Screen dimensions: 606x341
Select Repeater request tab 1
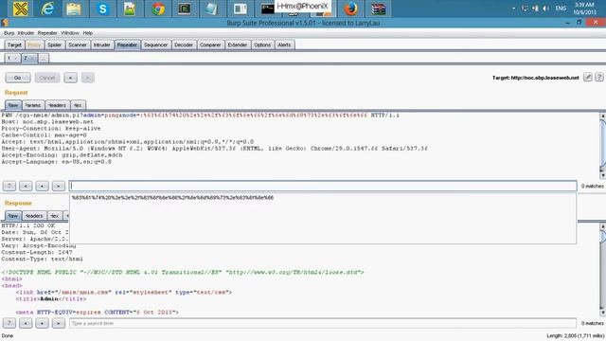(12, 59)
